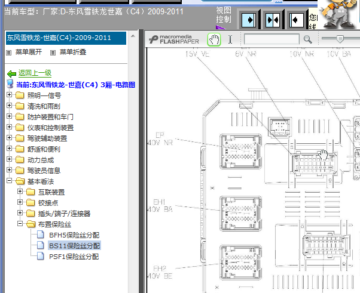
Task: Select the 舒适和便利 folder label
Action: 44,149
